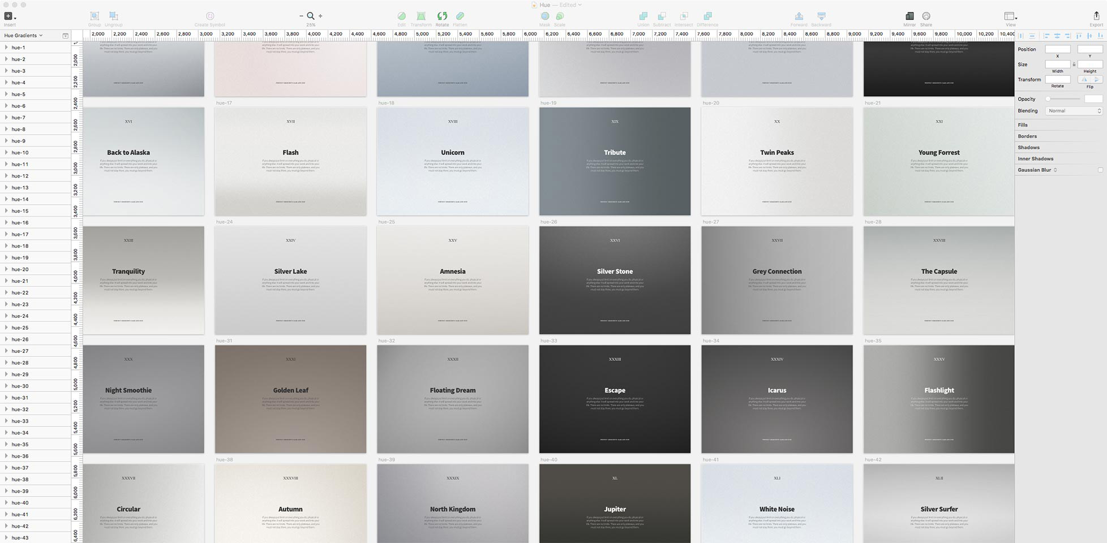Image resolution: width=1107 pixels, height=543 pixels.
Task: Open the Borders section header
Action: (1027, 136)
